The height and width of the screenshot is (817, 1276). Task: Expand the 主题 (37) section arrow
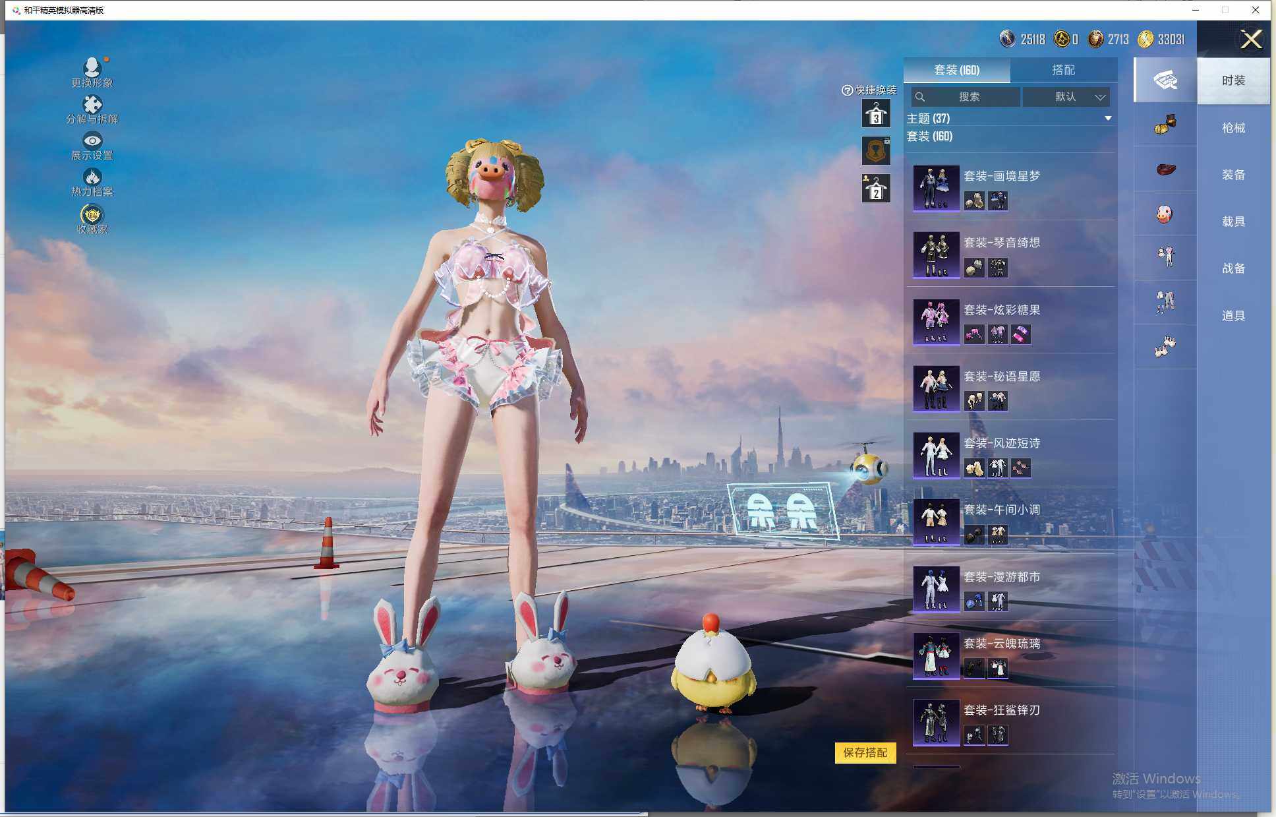point(1108,119)
